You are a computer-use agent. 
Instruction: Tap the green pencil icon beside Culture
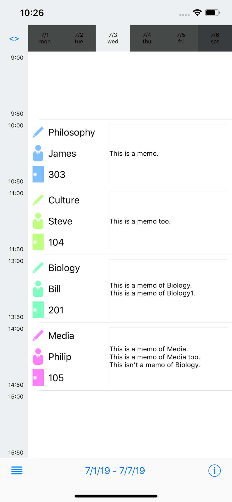[x=38, y=200]
